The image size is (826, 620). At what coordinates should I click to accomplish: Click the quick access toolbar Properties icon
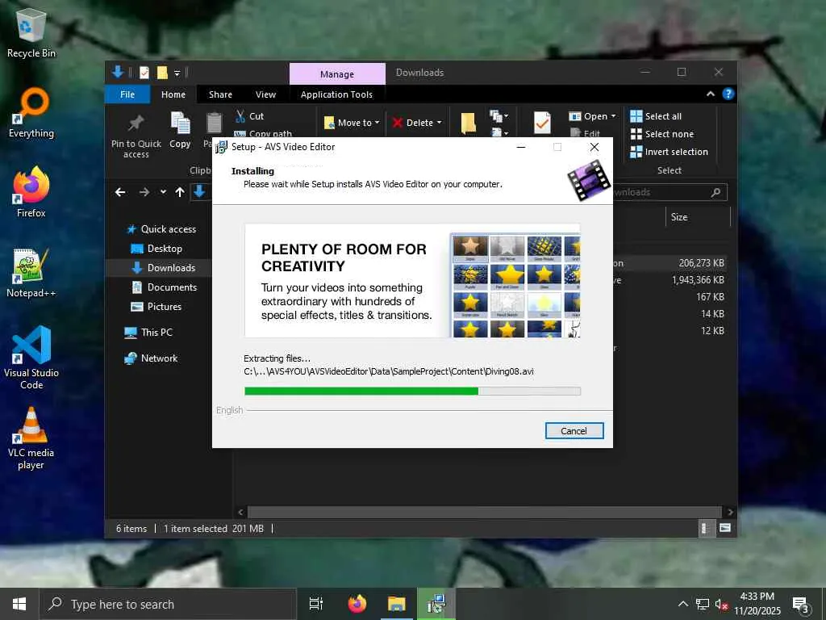[144, 72]
